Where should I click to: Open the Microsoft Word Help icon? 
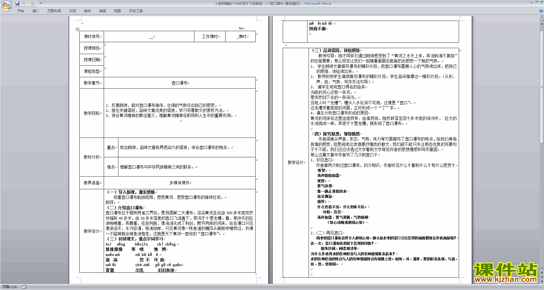[x=541, y=11]
